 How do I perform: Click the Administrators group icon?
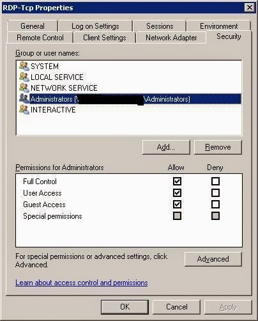(24, 98)
